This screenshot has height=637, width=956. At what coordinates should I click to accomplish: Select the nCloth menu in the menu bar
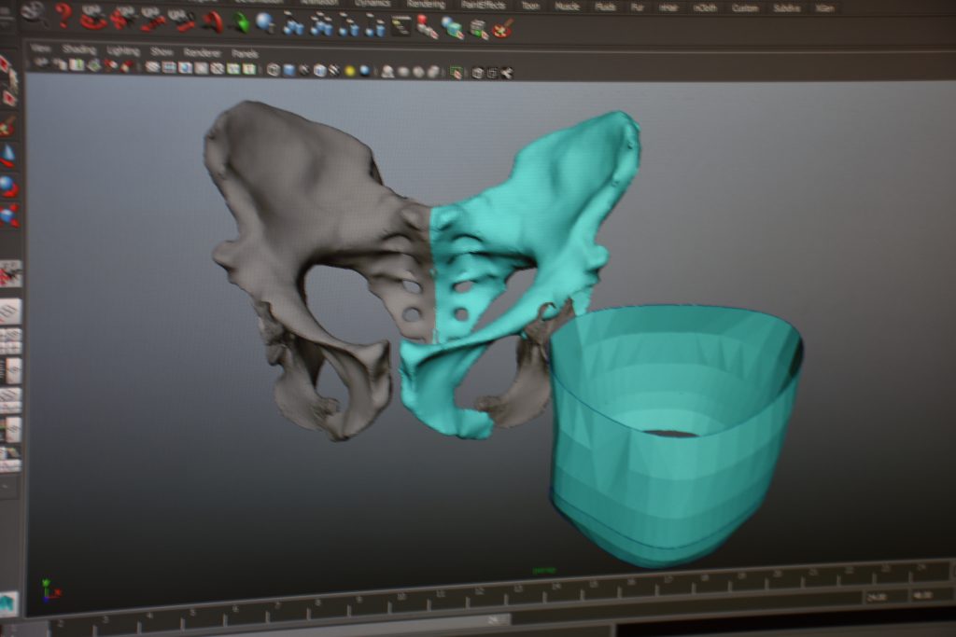(705, 5)
